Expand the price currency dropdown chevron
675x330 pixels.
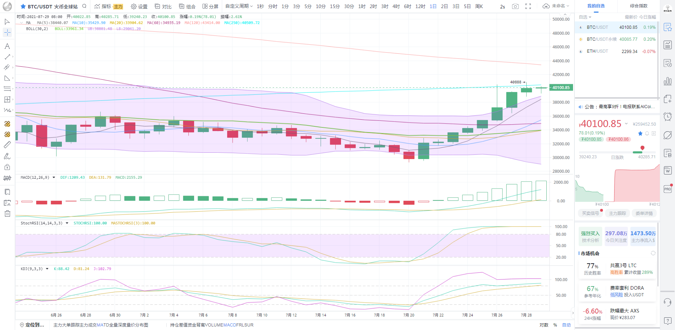[626, 124]
